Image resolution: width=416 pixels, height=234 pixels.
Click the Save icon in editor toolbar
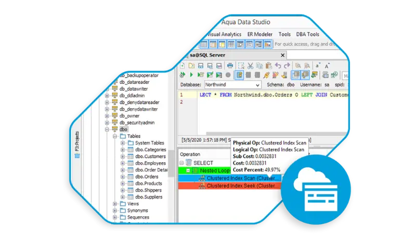pos(201,66)
